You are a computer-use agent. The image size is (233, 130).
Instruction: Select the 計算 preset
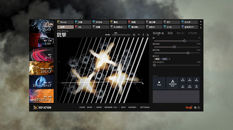coord(83,22)
